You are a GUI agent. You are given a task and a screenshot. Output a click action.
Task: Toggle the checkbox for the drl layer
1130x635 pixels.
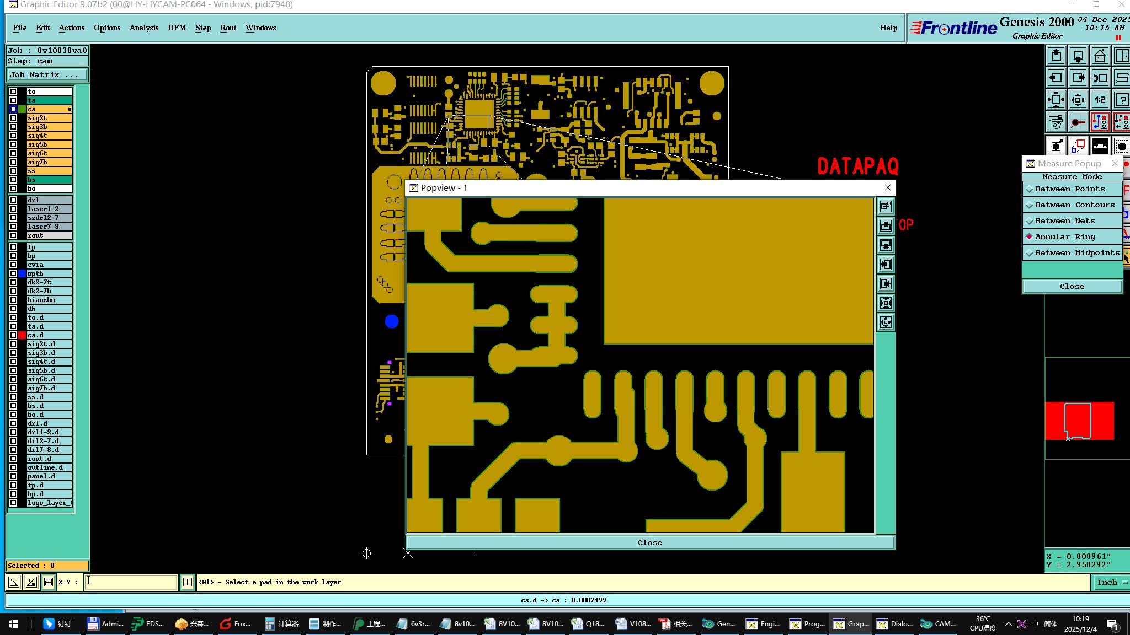[x=13, y=200]
